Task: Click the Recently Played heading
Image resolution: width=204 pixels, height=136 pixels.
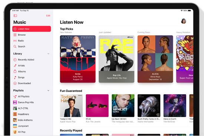Action: (71, 130)
